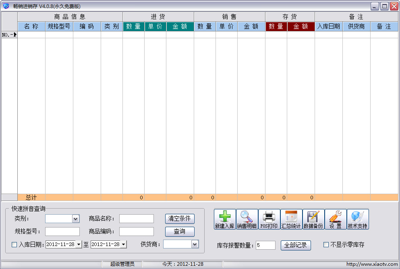This screenshot has height=269, width=400.
Task: Click the NO. row indicator cell
Action: (9, 35)
